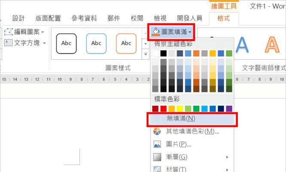This screenshot has width=286, height=172.
Task: Click the Text Box (文字方塊) icon
Action: [8, 43]
